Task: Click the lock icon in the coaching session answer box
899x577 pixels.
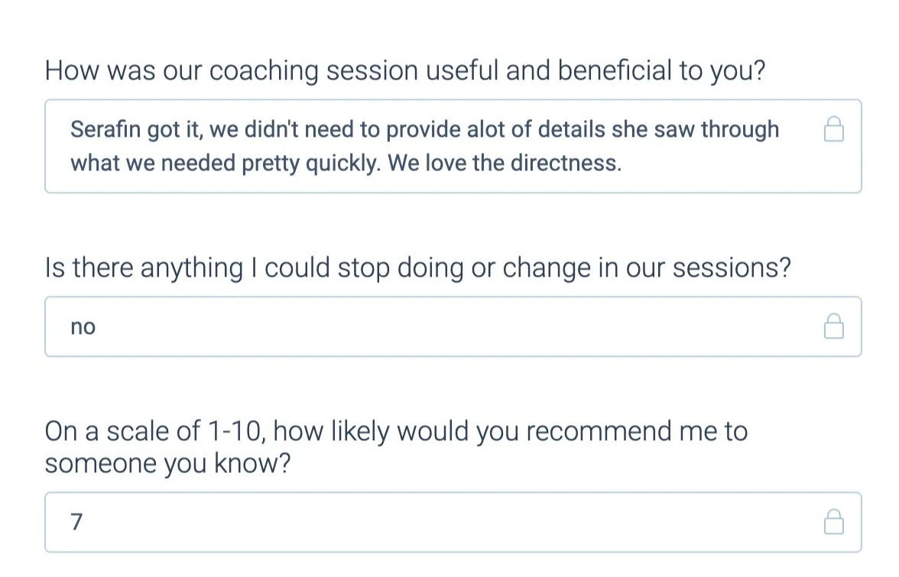Action: (x=833, y=129)
